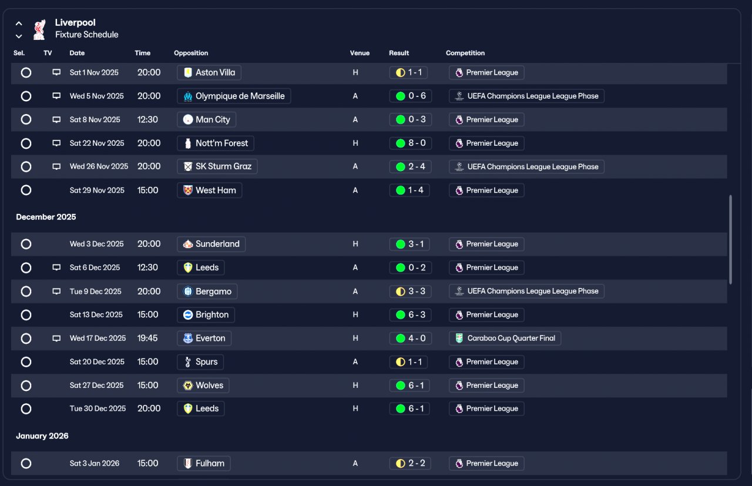The width and height of the screenshot is (752, 486).
Task: Click the Liverpool club crest icon
Action: point(39,29)
